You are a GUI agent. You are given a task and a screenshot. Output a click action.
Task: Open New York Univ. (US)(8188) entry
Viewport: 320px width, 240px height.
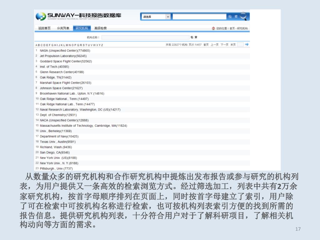[58, 158]
